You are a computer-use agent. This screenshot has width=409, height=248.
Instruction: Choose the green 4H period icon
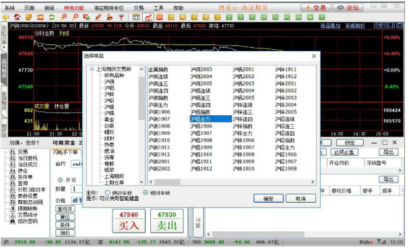click(x=310, y=18)
